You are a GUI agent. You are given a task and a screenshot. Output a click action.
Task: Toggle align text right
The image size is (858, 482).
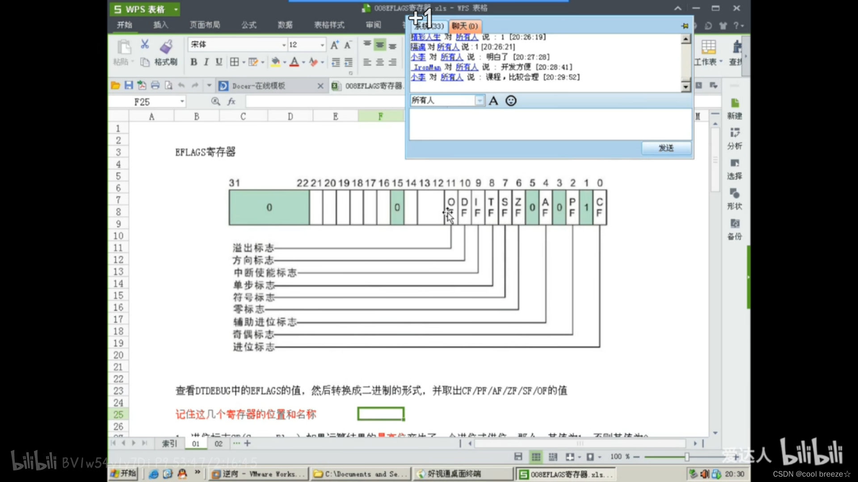click(392, 62)
